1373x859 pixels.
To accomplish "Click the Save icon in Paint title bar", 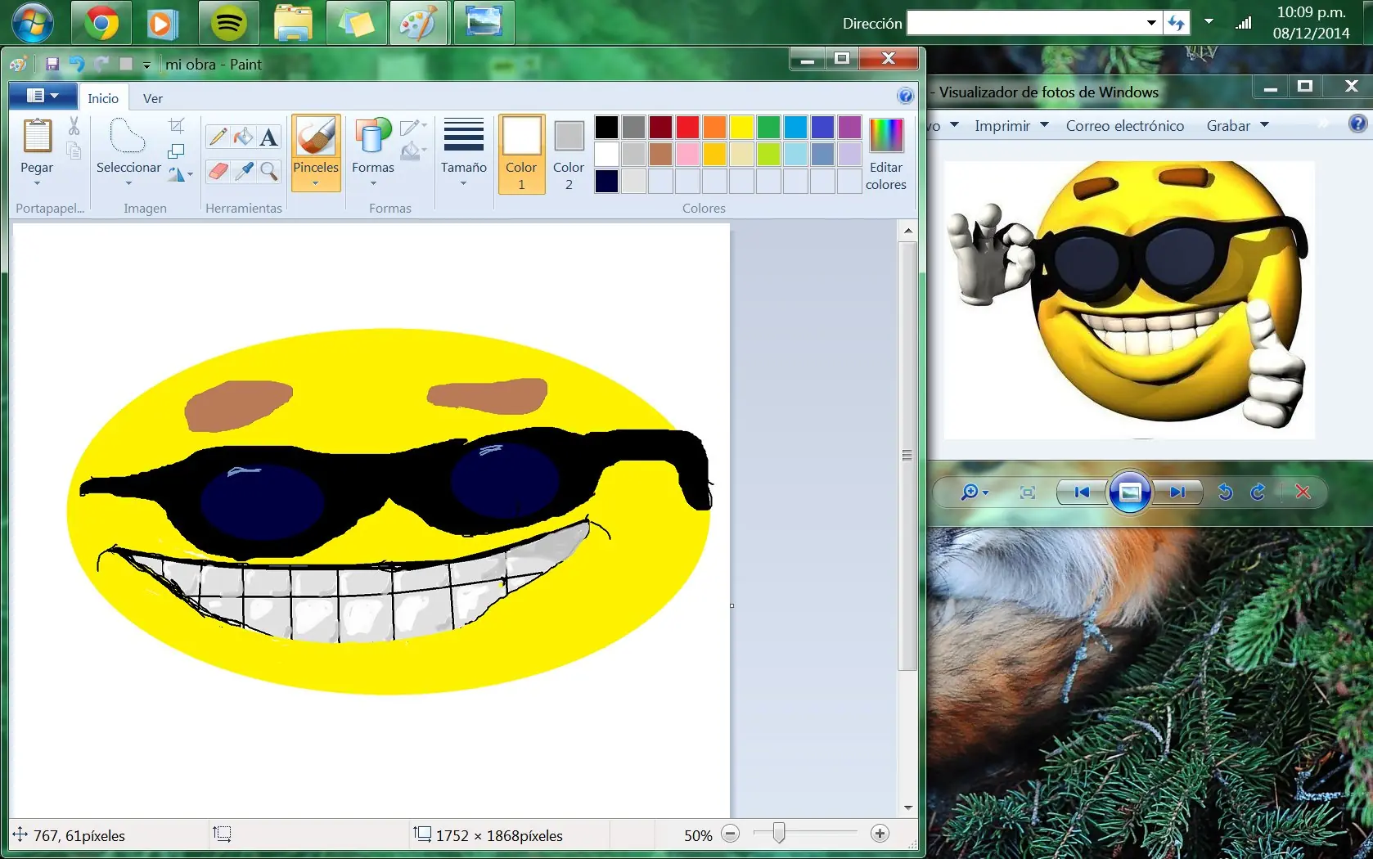I will click(x=52, y=64).
